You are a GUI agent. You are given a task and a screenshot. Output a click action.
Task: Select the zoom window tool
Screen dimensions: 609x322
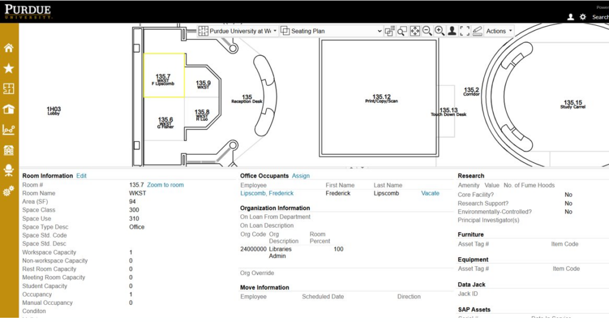[x=402, y=31]
